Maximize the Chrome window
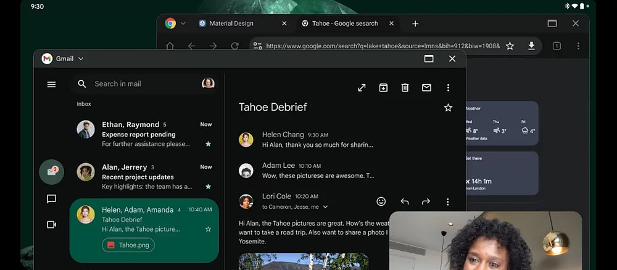The height and width of the screenshot is (270, 617). point(552,23)
